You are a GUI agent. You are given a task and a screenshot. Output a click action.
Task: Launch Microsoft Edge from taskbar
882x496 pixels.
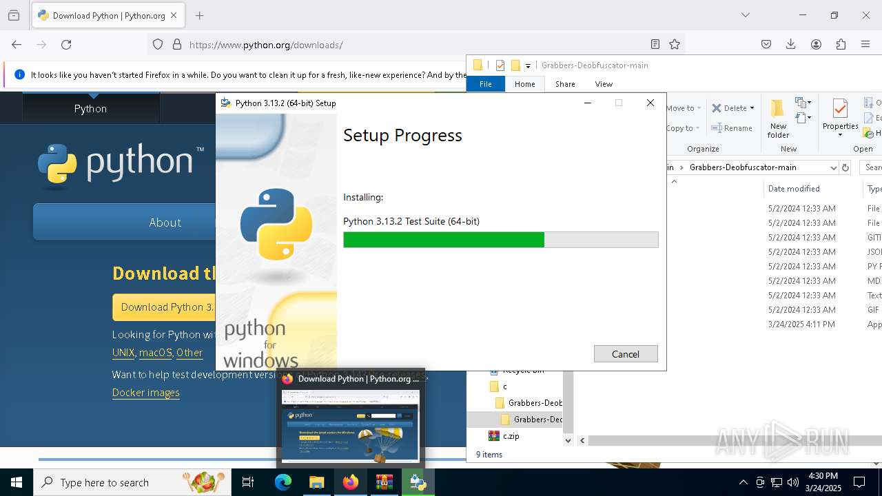point(283,482)
